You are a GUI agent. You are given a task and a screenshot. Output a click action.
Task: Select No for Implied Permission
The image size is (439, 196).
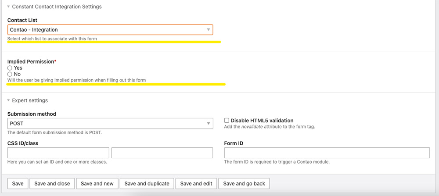tap(10, 75)
